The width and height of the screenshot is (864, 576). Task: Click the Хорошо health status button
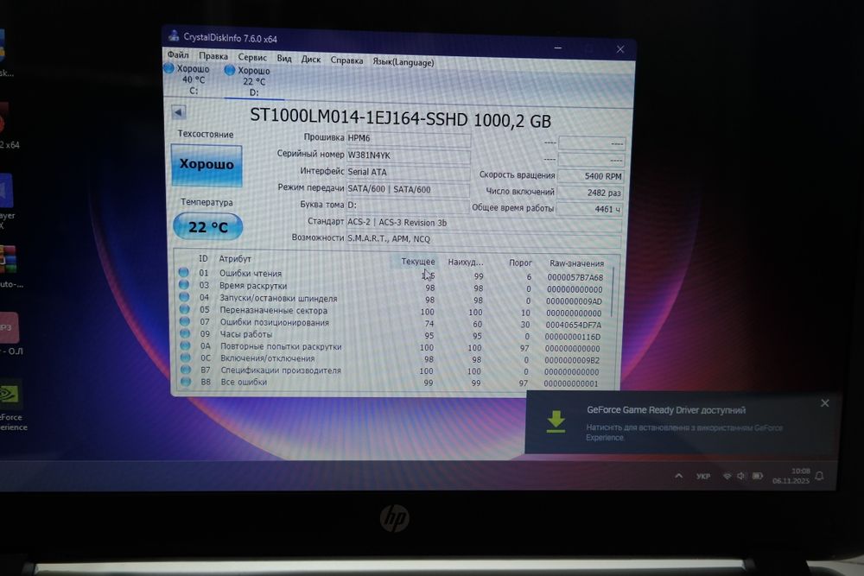tap(206, 165)
